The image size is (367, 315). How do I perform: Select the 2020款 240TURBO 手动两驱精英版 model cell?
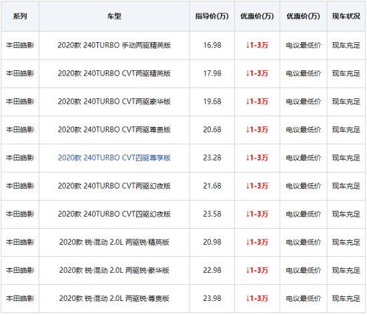pos(114,45)
